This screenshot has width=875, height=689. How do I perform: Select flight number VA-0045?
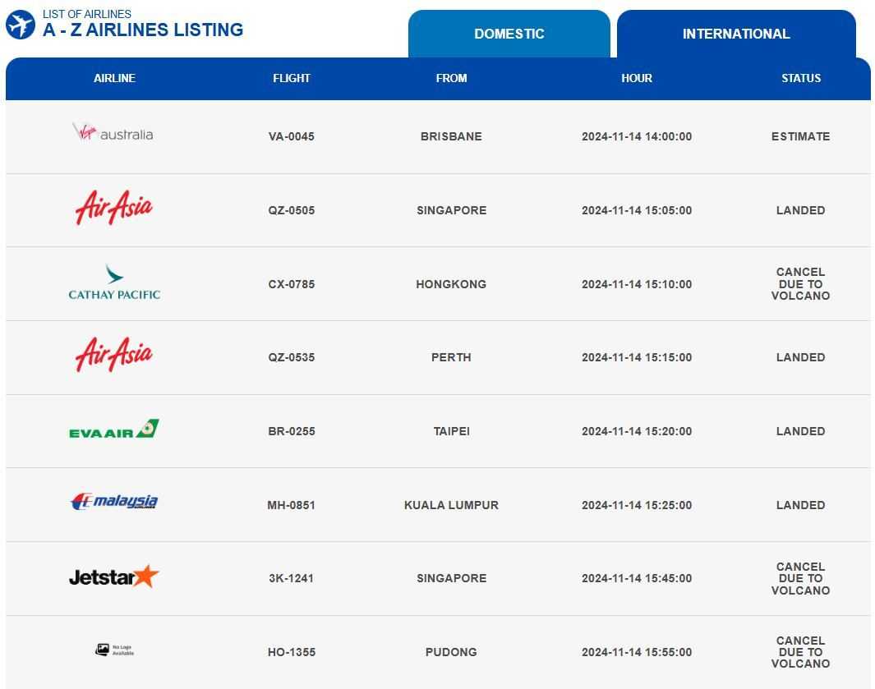click(x=292, y=136)
